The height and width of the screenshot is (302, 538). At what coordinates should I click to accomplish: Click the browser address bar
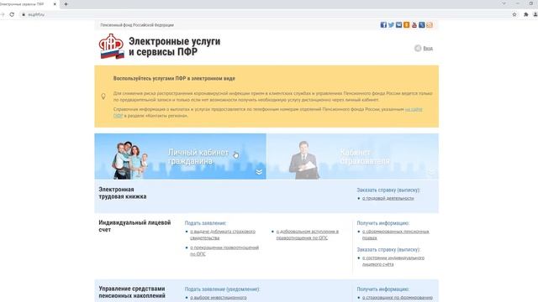pyautogui.click(x=267, y=14)
